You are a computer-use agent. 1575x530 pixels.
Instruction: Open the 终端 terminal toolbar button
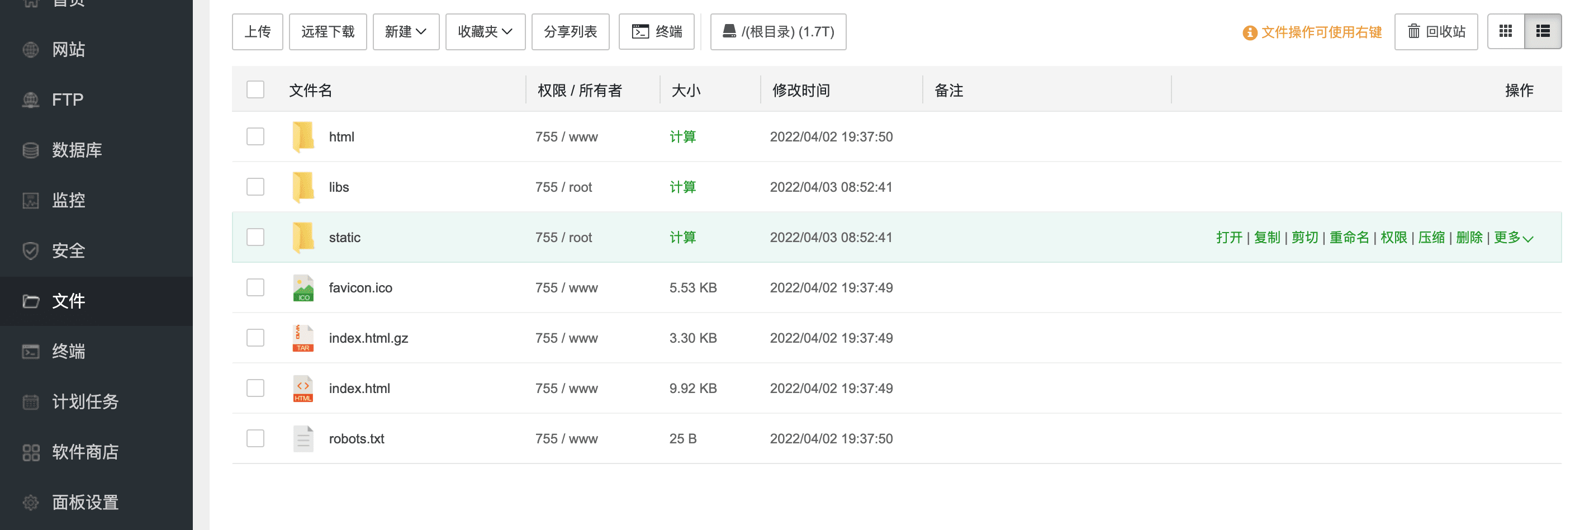[x=657, y=32]
